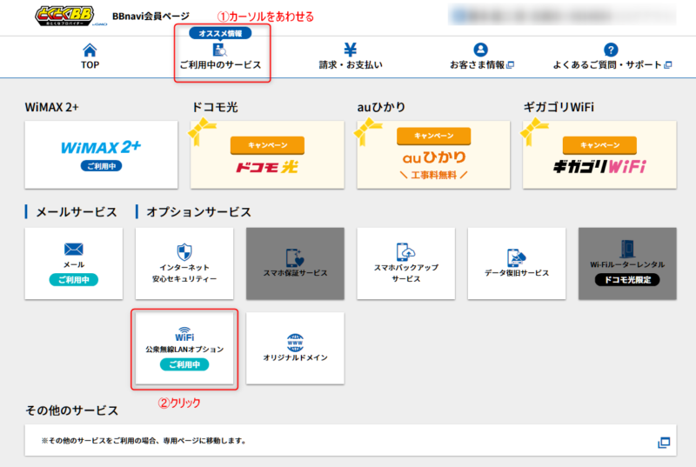Click キャンペーン label on ギガゴリWiFi card

pos(599,145)
